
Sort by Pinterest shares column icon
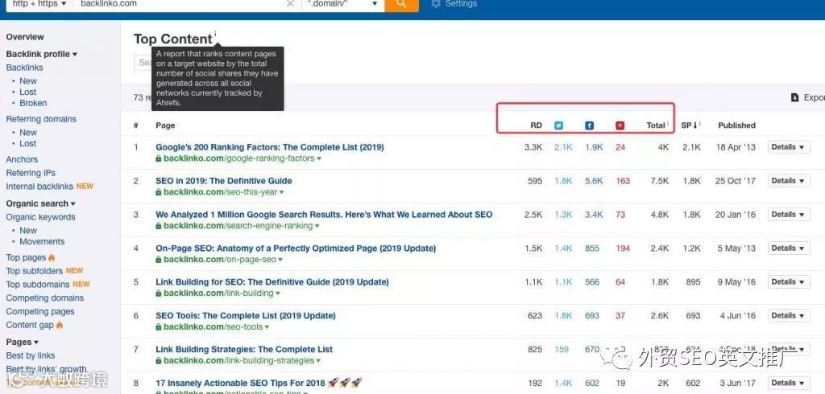[620, 125]
